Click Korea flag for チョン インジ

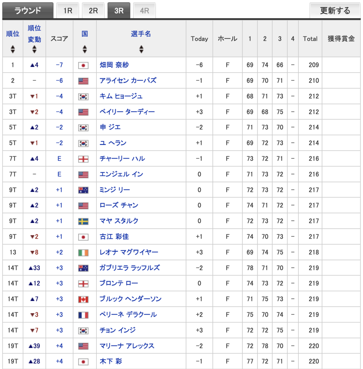[83, 331]
